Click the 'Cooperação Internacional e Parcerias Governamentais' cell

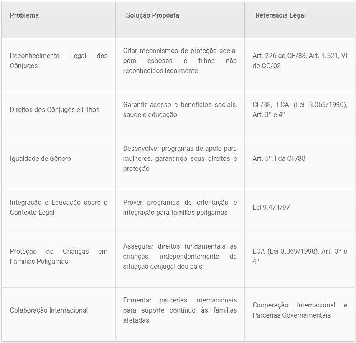pos(300,310)
